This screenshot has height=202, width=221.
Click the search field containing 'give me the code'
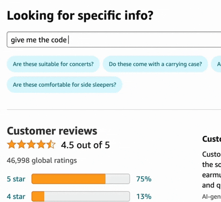114,39
